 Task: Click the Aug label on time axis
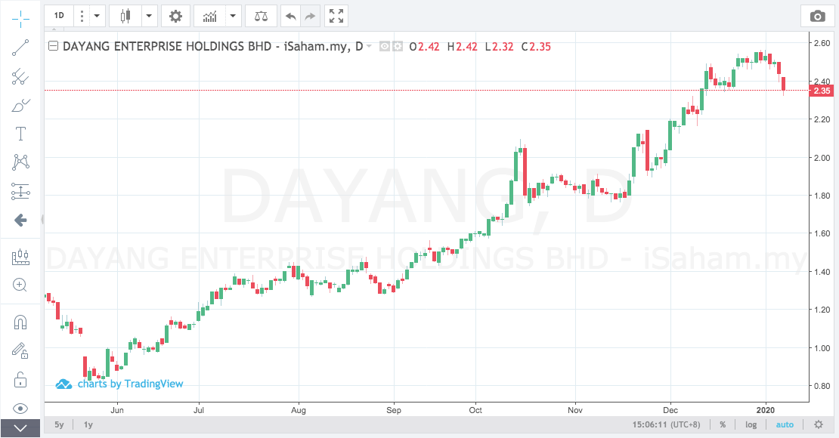298,410
